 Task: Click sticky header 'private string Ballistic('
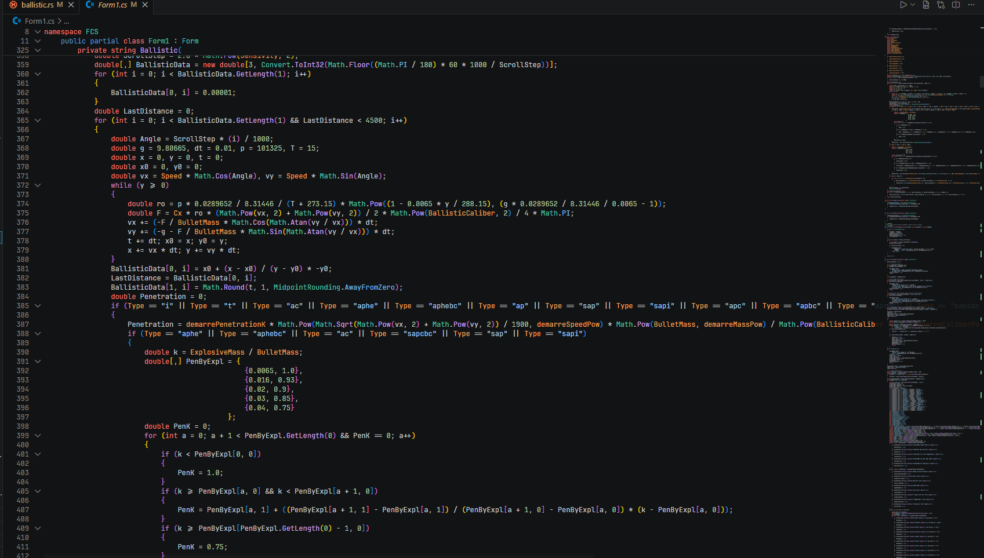129,50
